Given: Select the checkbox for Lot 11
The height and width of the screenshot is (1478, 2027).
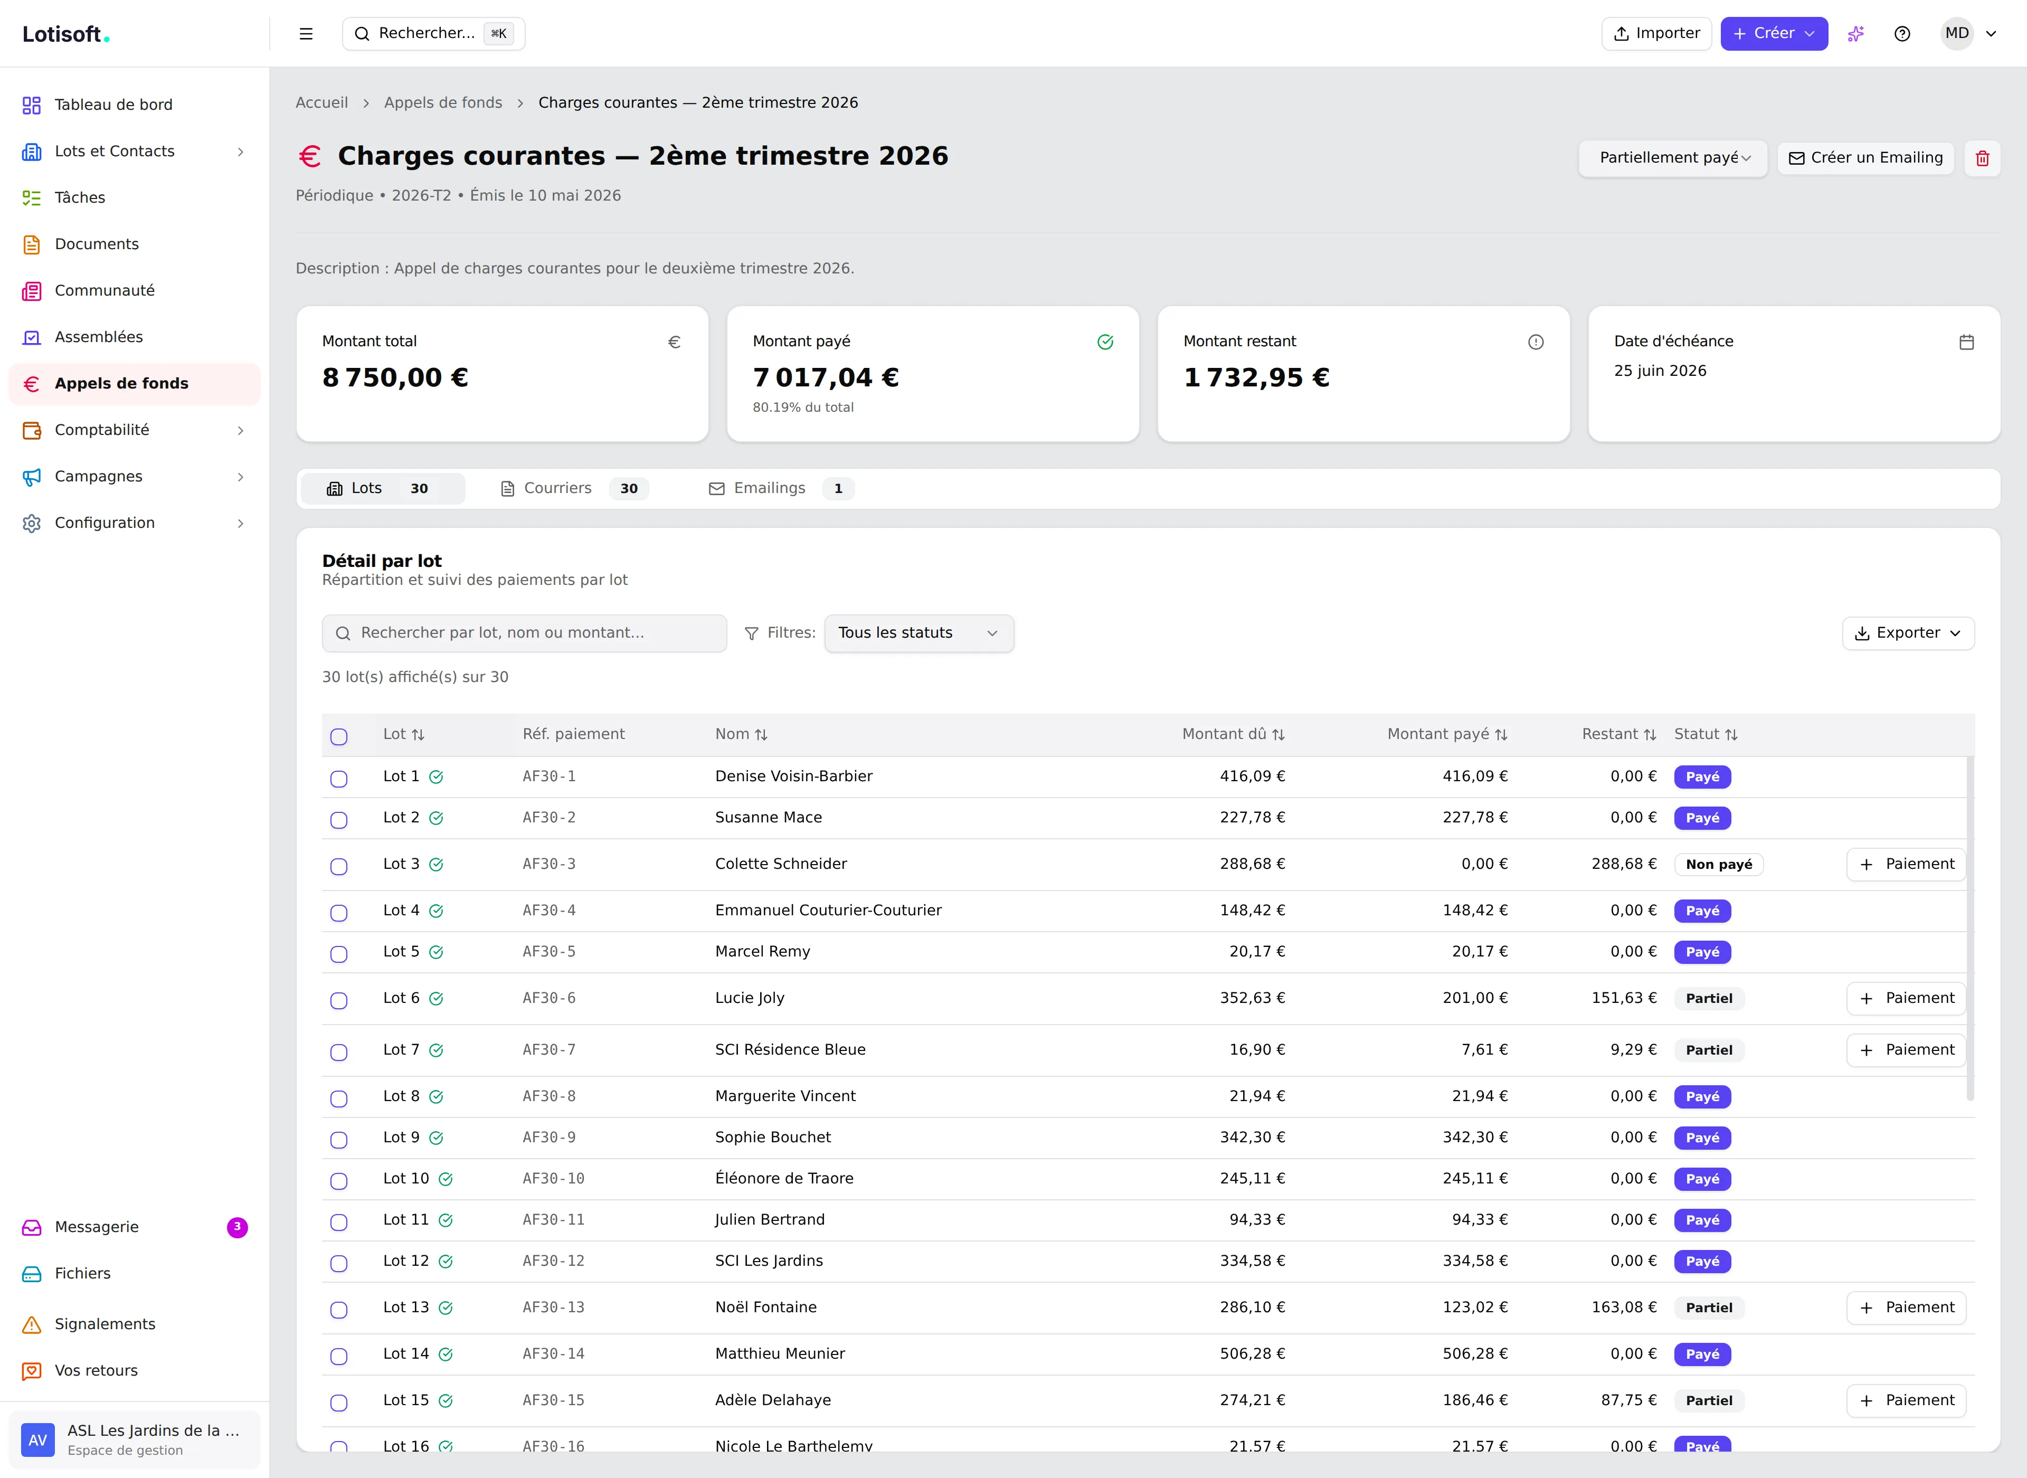Looking at the screenshot, I should click(339, 1223).
